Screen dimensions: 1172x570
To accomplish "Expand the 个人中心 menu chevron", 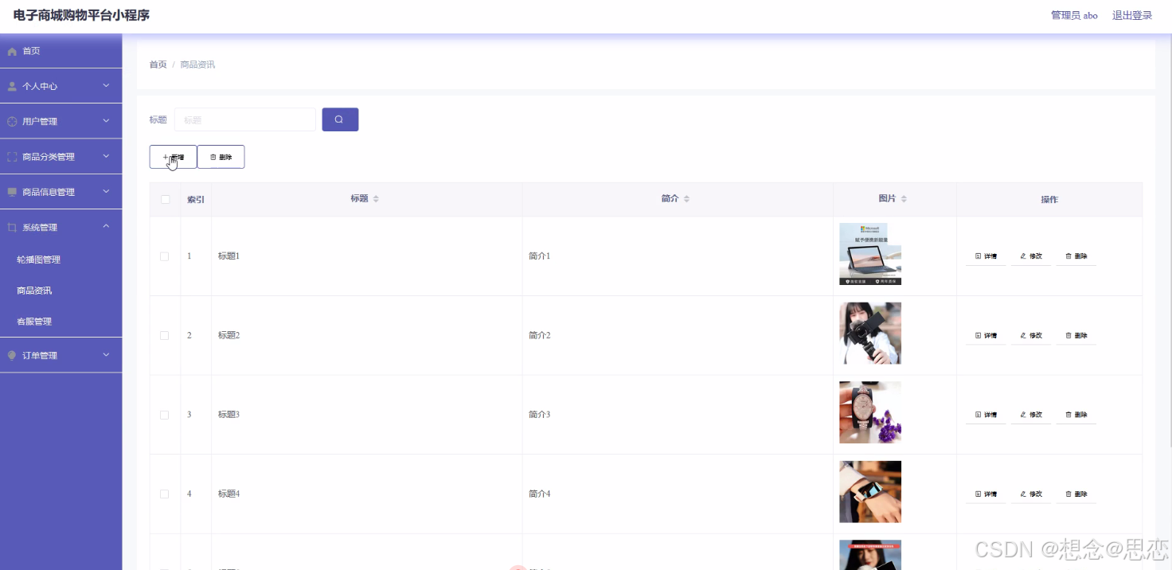I will coord(106,85).
